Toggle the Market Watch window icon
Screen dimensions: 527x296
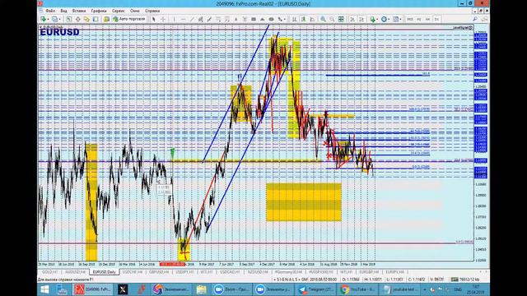coord(69,19)
